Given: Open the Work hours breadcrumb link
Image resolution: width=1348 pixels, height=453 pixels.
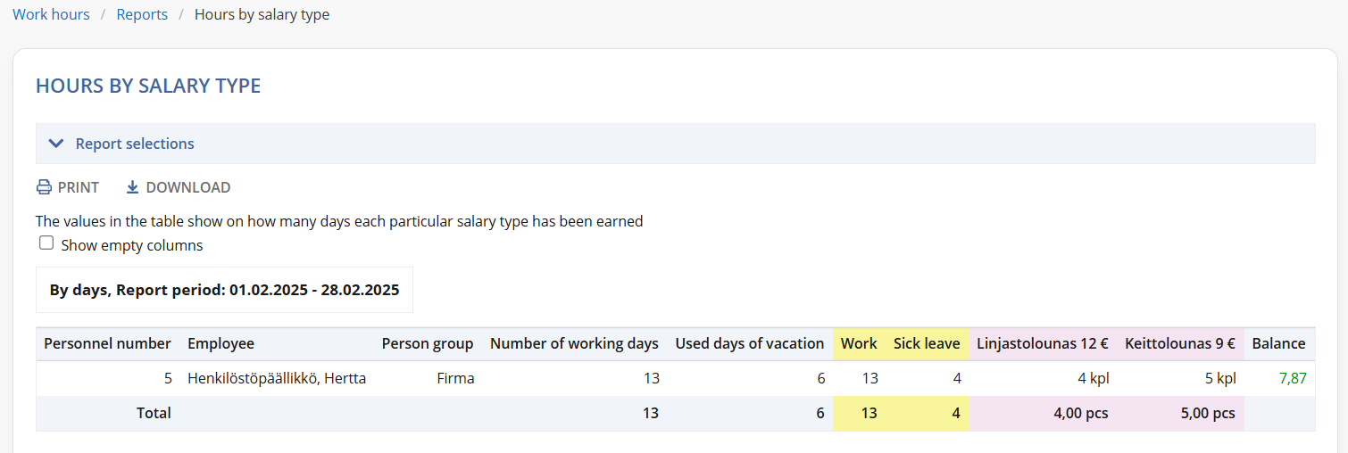Looking at the screenshot, I should click(x=51, y=14).
